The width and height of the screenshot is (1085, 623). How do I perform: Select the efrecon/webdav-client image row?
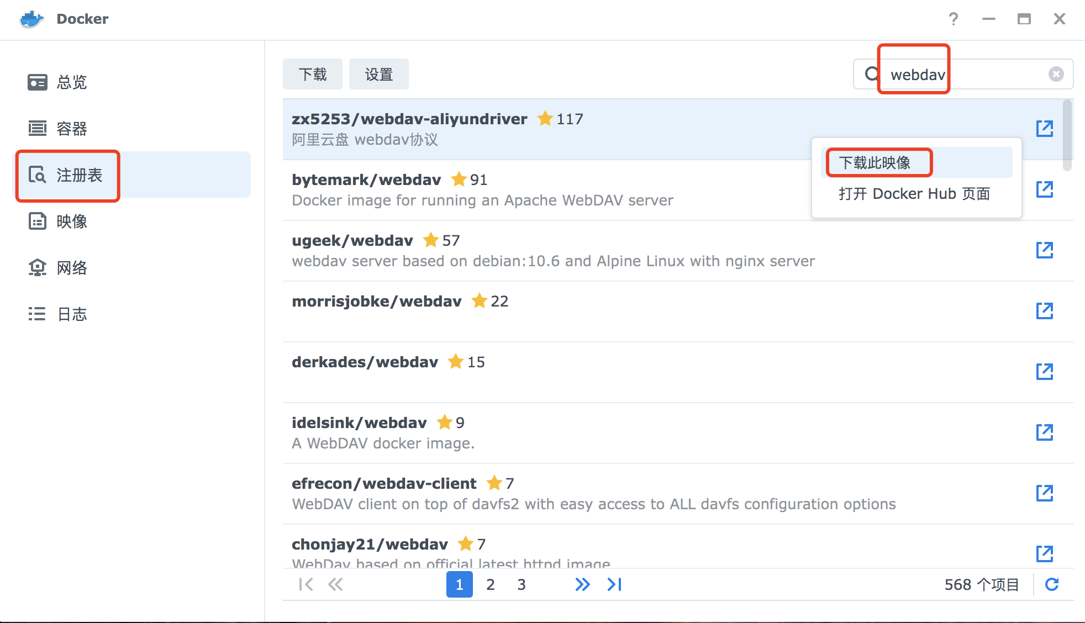coord(678,494)
